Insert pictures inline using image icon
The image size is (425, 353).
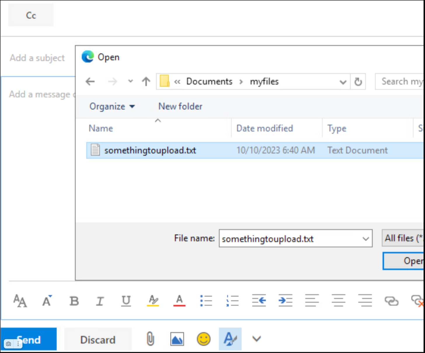(x=177, y=339)
